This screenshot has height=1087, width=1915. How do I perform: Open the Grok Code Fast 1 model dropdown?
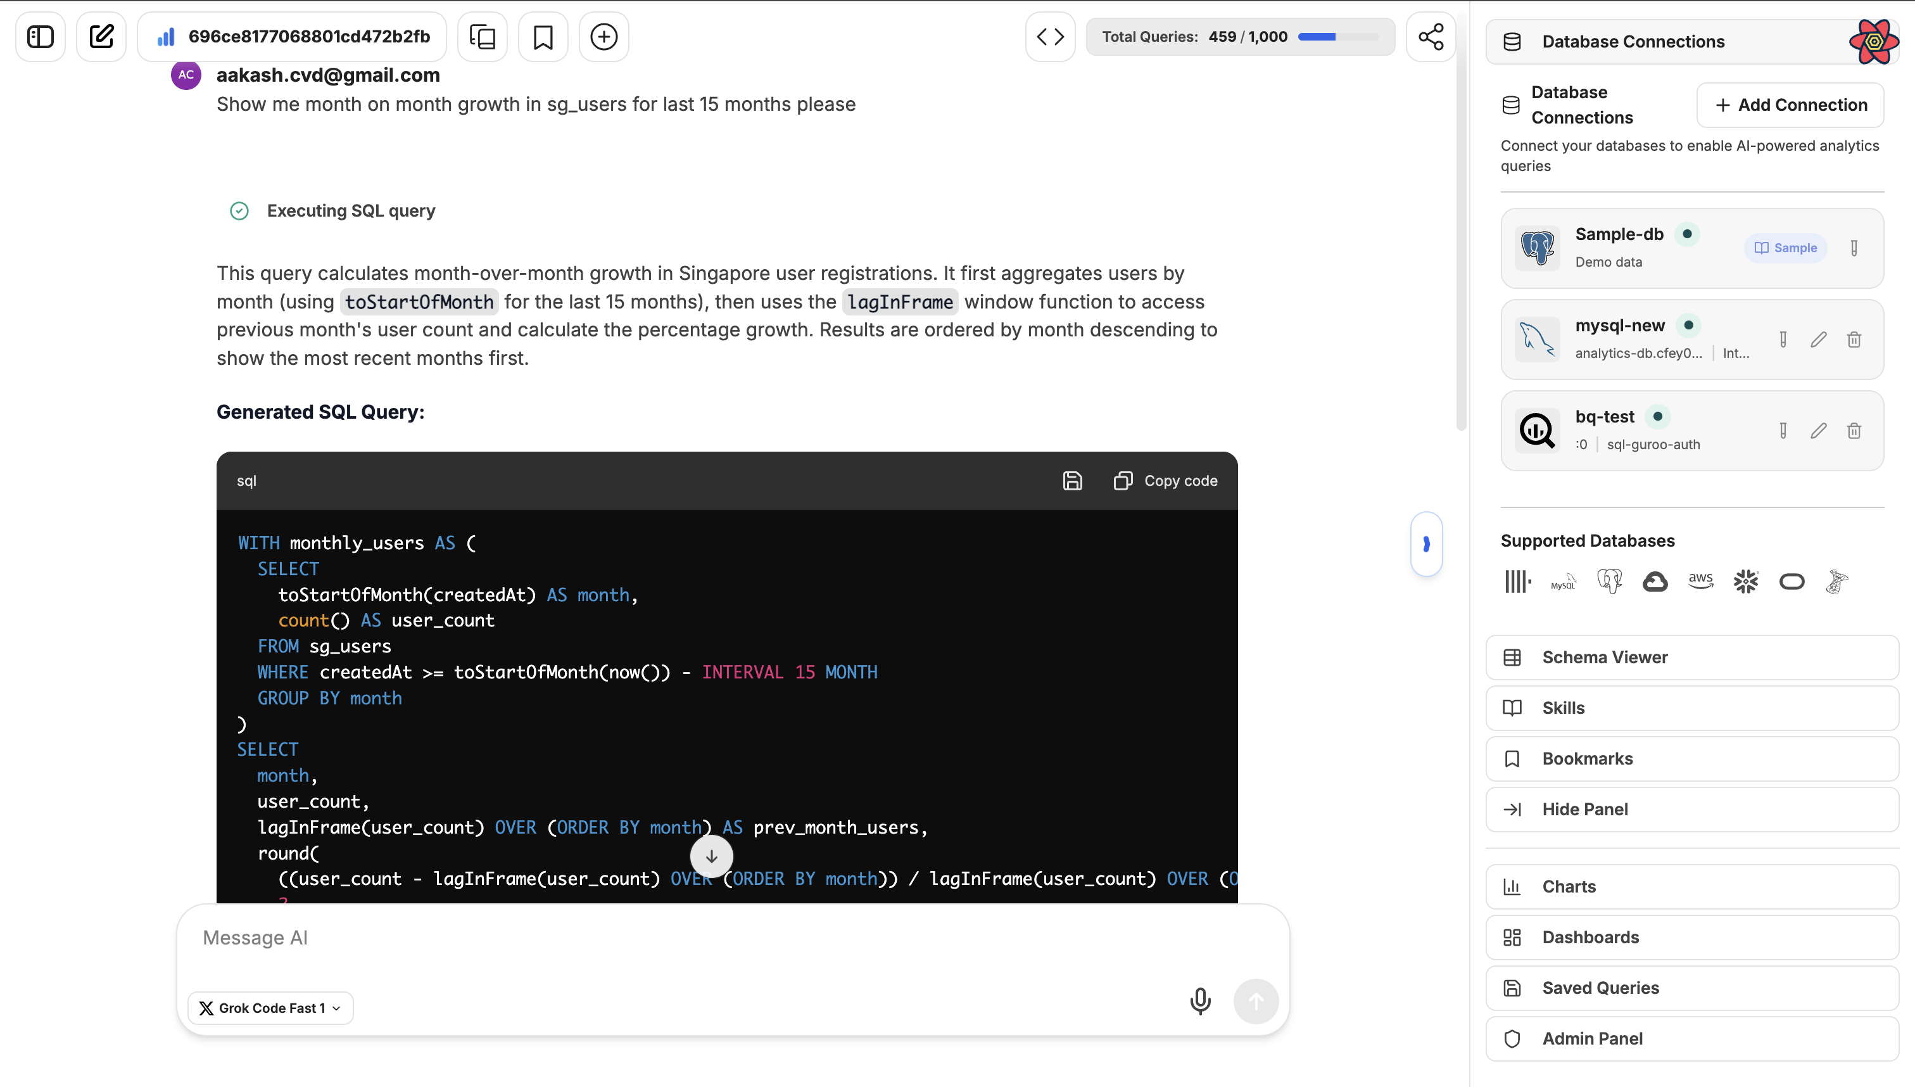click(269, 1007)
